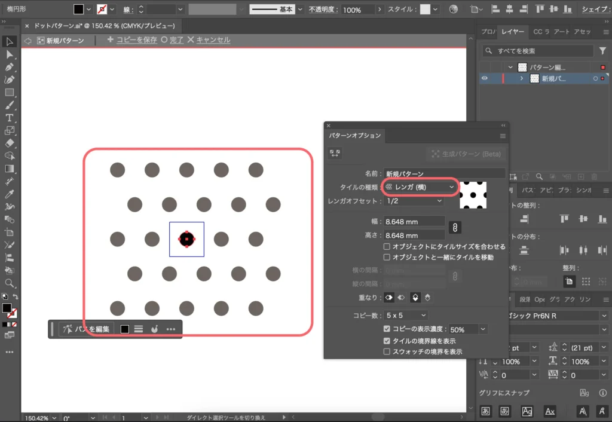Select the Type tool in toolbar
This screenshot has width=612, height=422.
pyautogui.click(x=10, y=118)
